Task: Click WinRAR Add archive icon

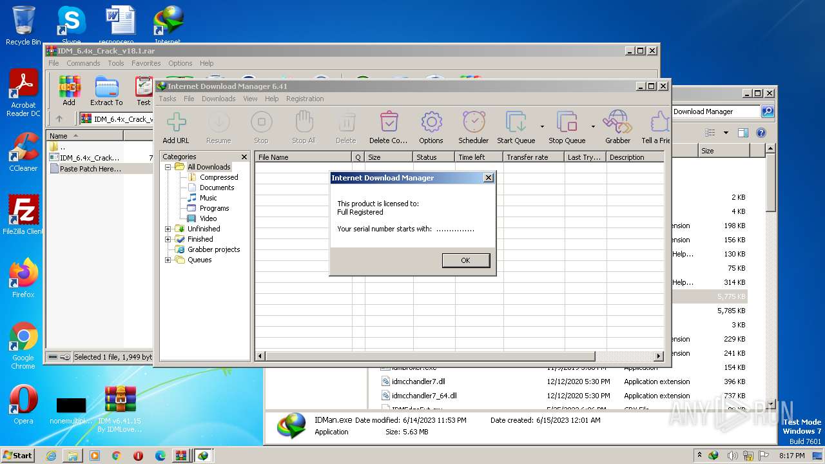Action: pyautogui.click(x=69, y=86)
